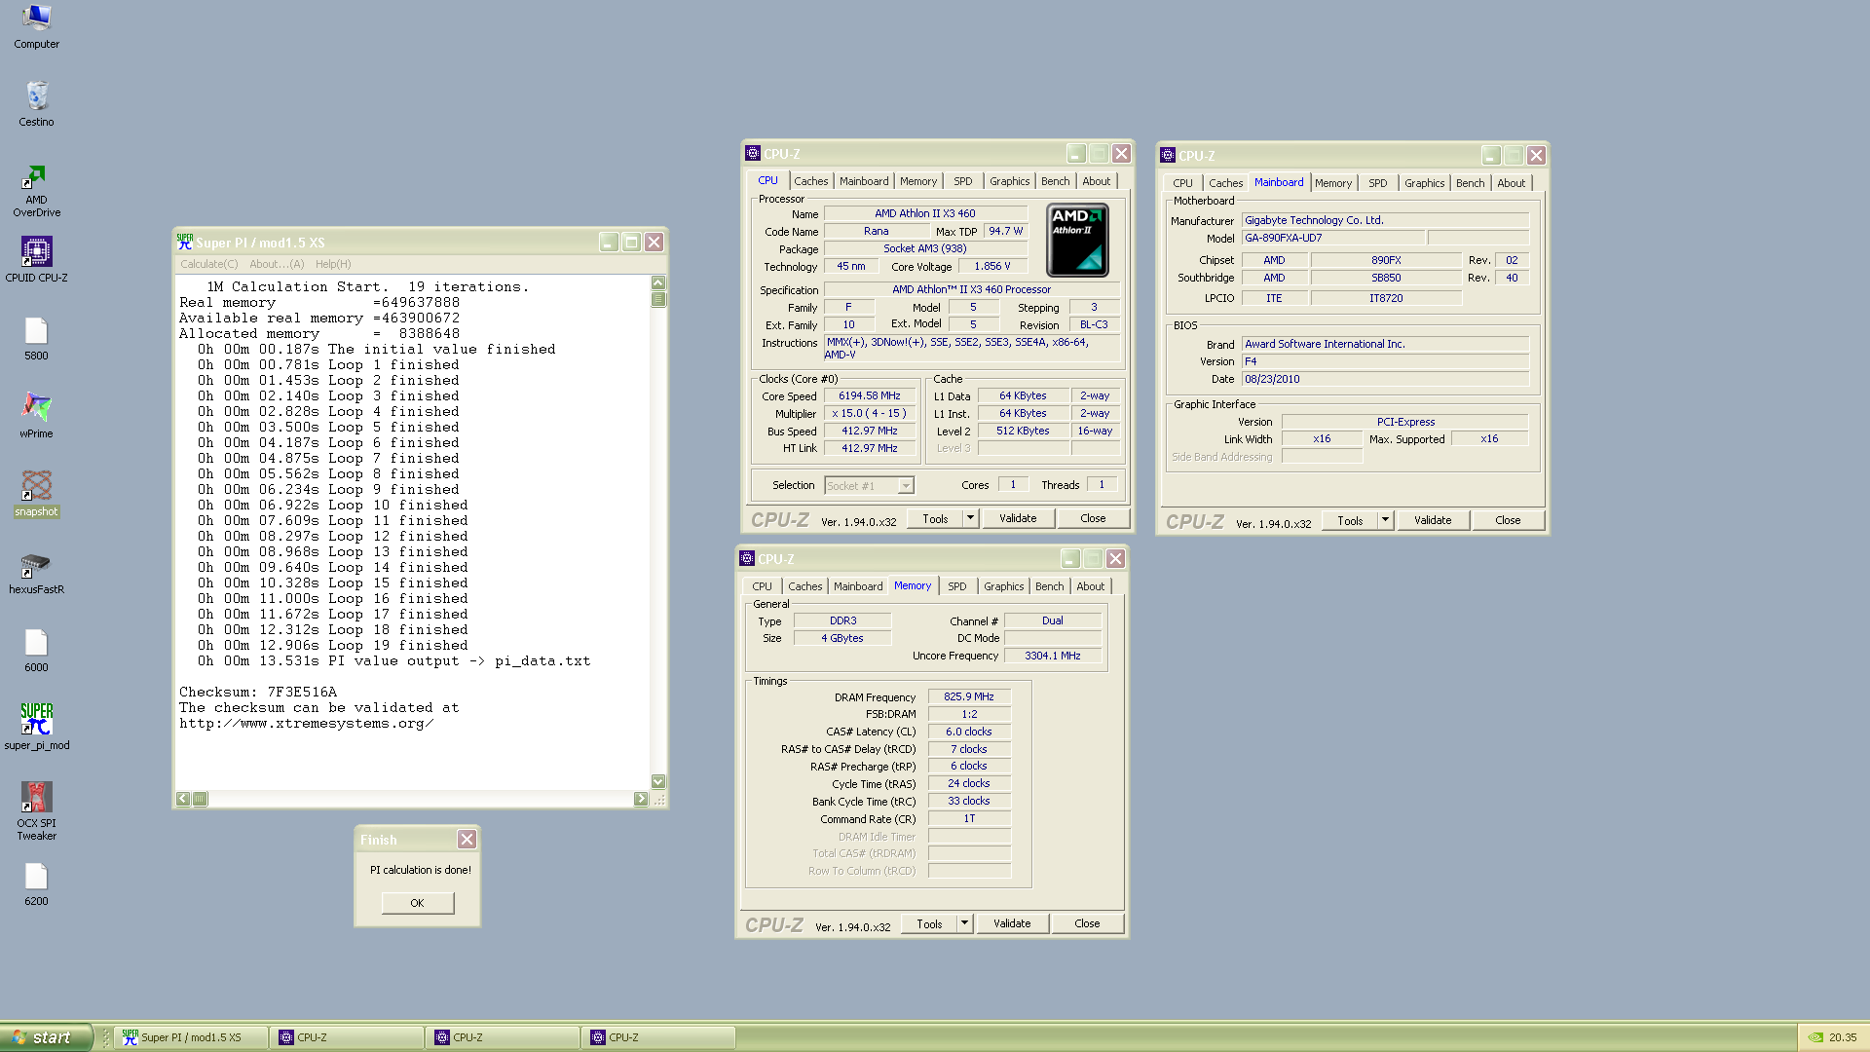Open the Windows Start button
The image size is (1870, 1052).
pos(46,1037)
